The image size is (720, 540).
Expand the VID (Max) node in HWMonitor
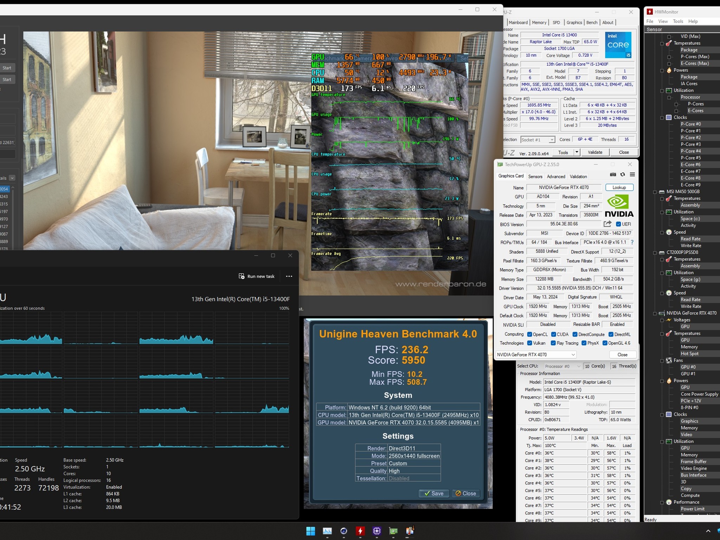click(669, 37)
